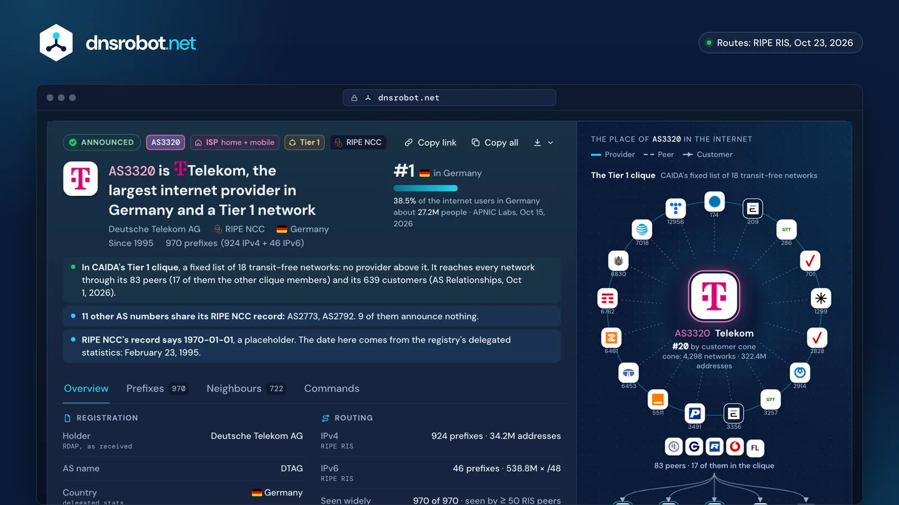Click the download icon in toolbar

[537, 143]
